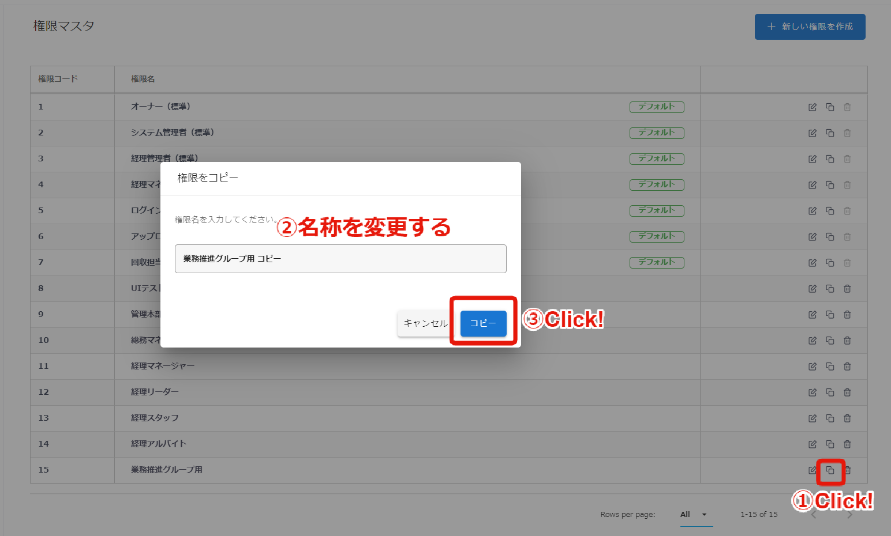Copy row 13 経理スタッフ with the copy icon
This screenshot has width=891, height=536.
pyautogui.click(x=830, y=418)
